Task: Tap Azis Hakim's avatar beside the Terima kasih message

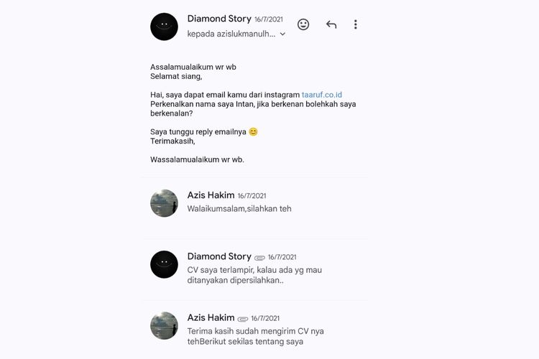Action: pos(164,325)
